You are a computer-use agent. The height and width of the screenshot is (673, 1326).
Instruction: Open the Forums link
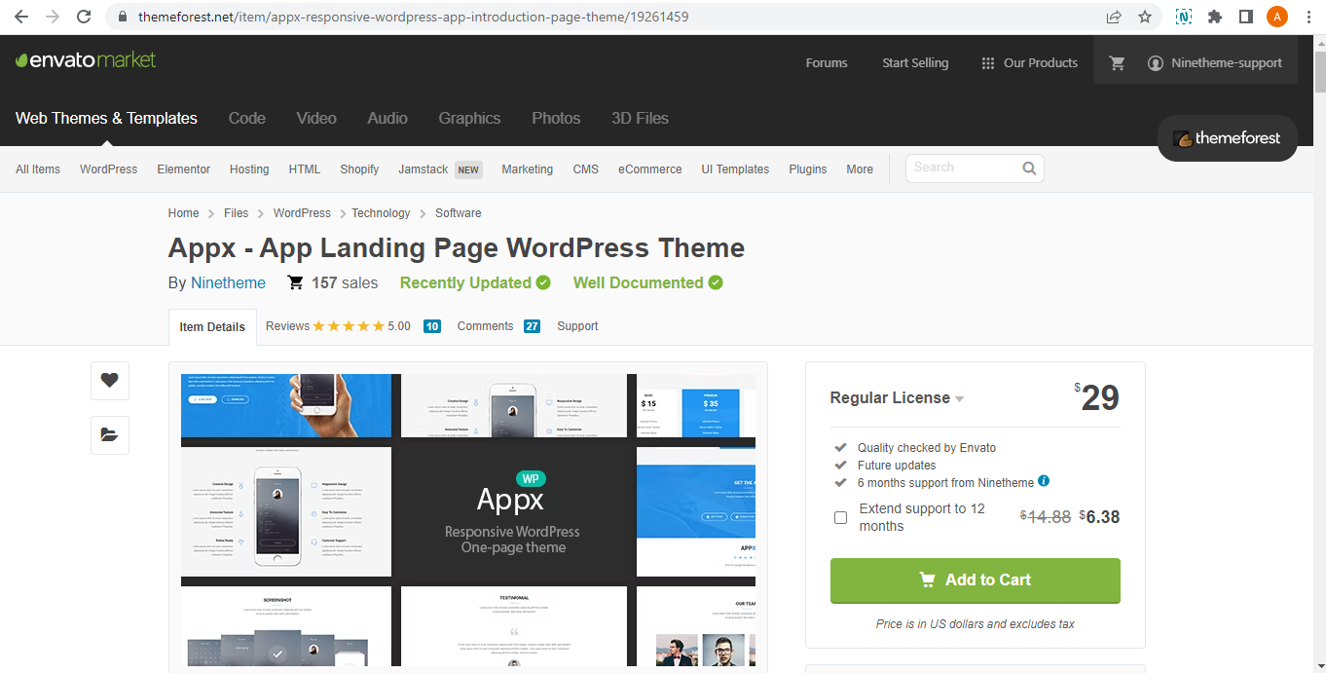(827, 63)
